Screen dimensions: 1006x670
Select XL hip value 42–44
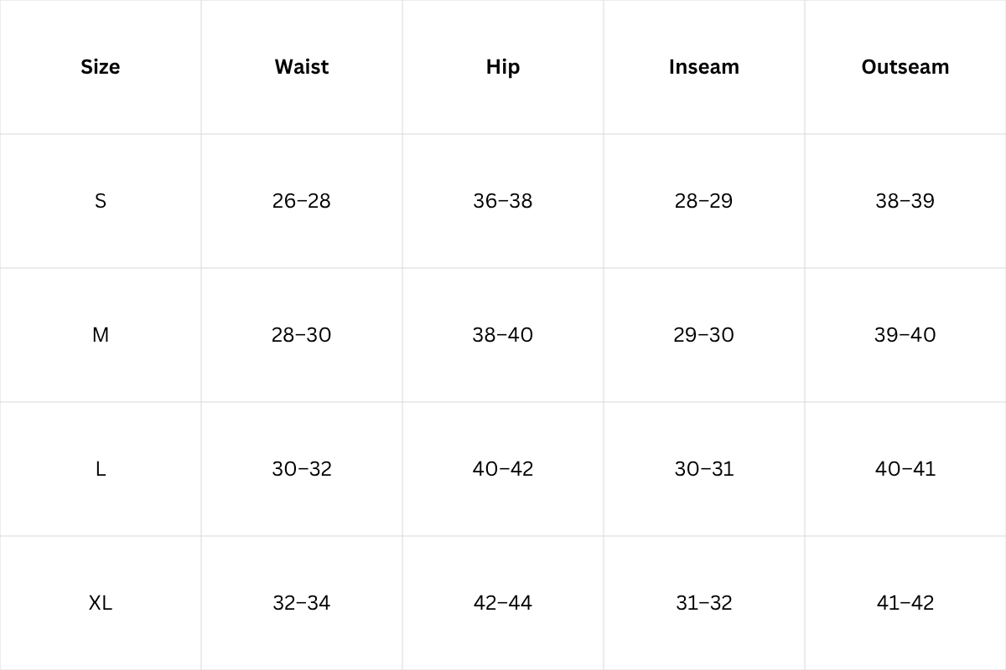pyautogui.click(x=503, y=603)
